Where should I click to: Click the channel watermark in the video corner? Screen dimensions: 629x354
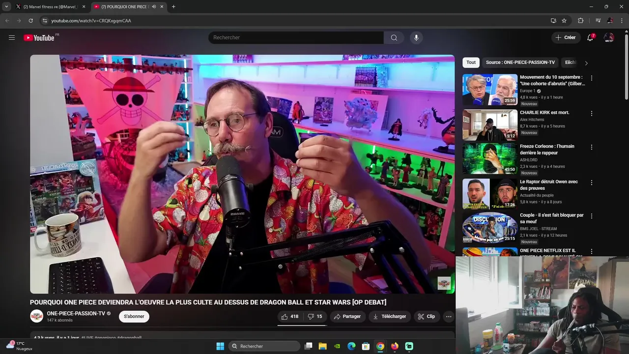[444, 283]
